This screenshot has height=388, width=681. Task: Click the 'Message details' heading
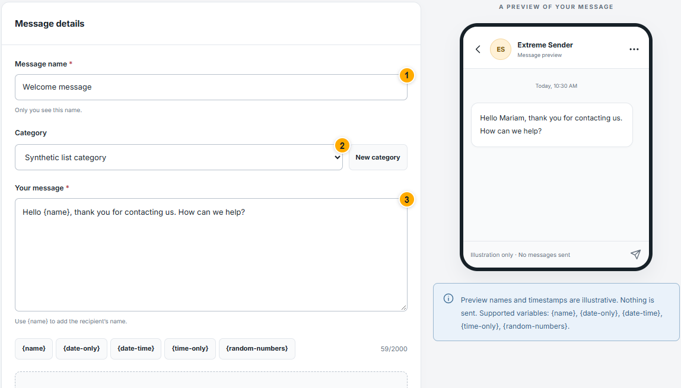(49, 24)
